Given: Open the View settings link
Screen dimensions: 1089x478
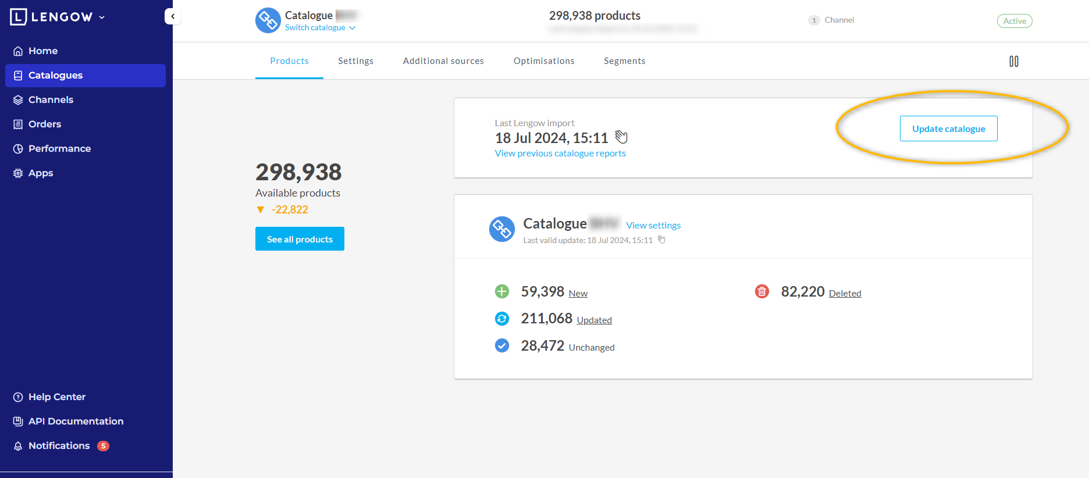Looking at the screenshot, I should 653,225.
